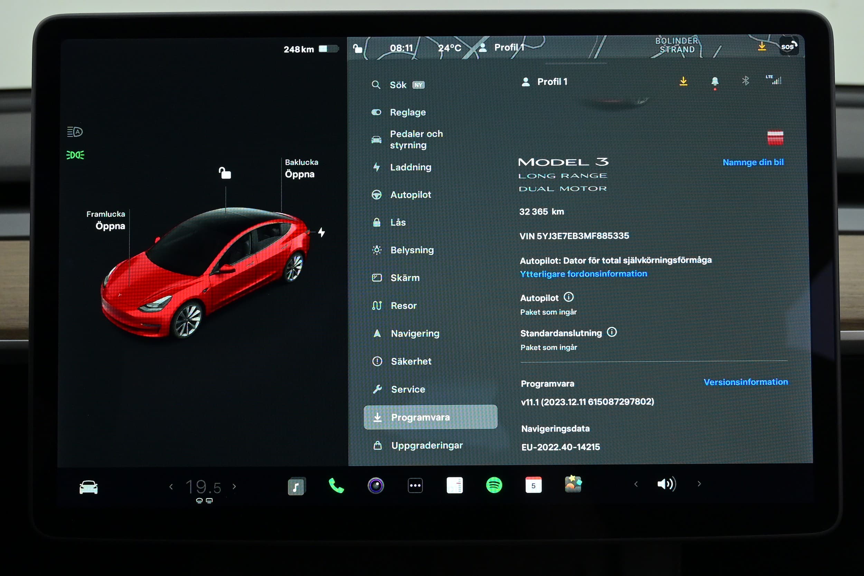Viewport: 864px width, 576px height.
Task: Show Standardanslutning info icon
Action: click(612, 332)
